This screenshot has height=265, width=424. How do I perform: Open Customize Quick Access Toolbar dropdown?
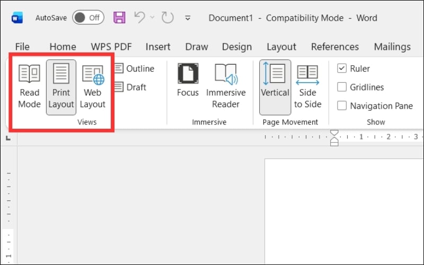click(x=187, y=18)
